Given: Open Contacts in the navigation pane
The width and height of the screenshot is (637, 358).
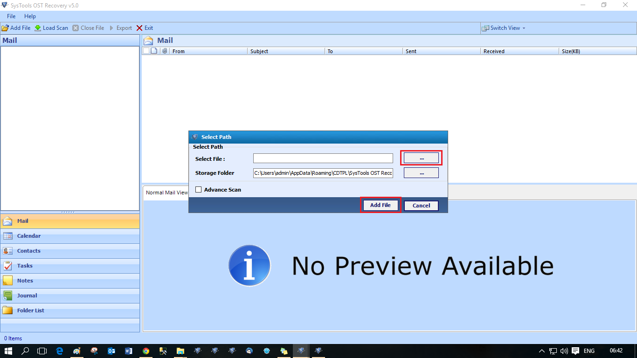Looking at the screenshot, I should (70, 251).
